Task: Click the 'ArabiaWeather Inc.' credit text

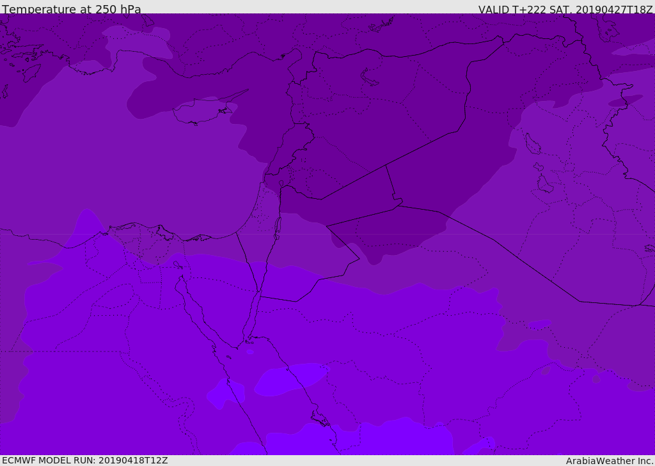Action: [x=610, y=461]
